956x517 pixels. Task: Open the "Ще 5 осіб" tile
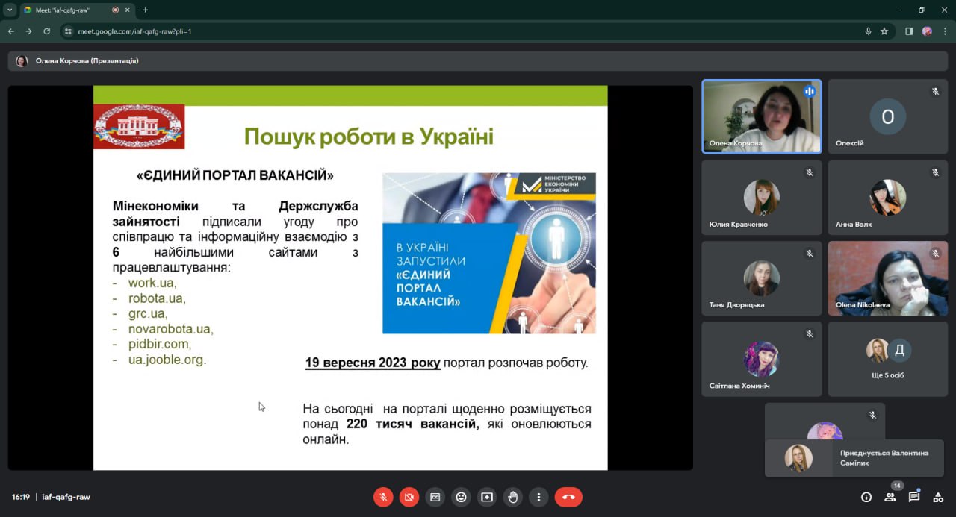(887, 358)
